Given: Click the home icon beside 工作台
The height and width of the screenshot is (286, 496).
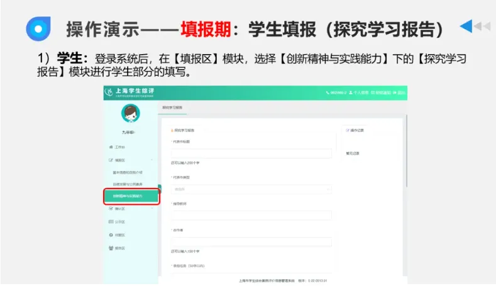Looking at the screenshot, I should click(x=111, y=147).
